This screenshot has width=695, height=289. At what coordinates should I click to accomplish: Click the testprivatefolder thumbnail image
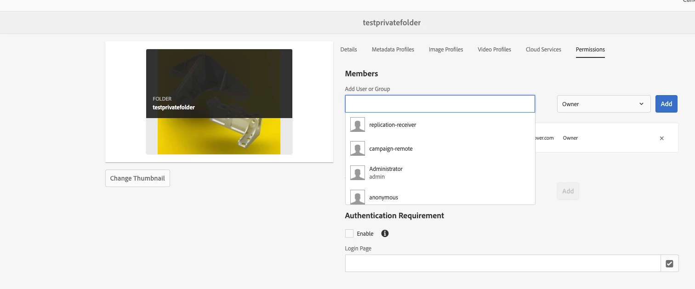tap(219, 102)
